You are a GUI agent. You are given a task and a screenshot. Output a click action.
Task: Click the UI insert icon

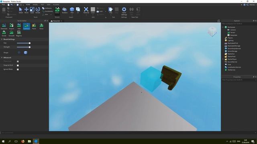pyautogui.click(x=78, y=10)
